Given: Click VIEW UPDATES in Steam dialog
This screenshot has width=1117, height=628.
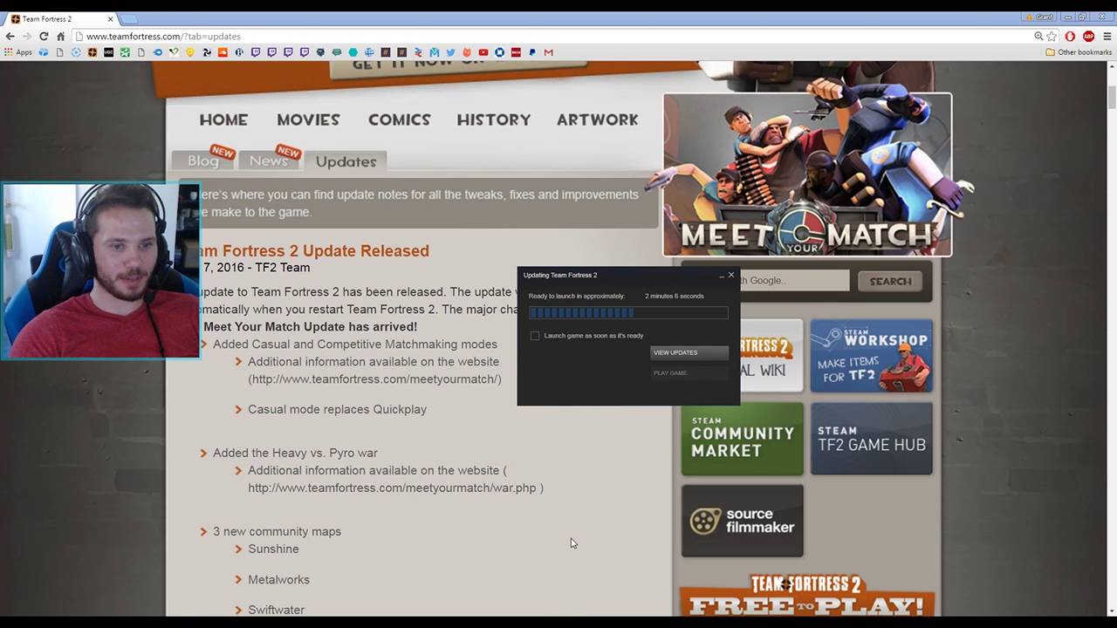Looking at the screenshot, I should pos(689,352).
